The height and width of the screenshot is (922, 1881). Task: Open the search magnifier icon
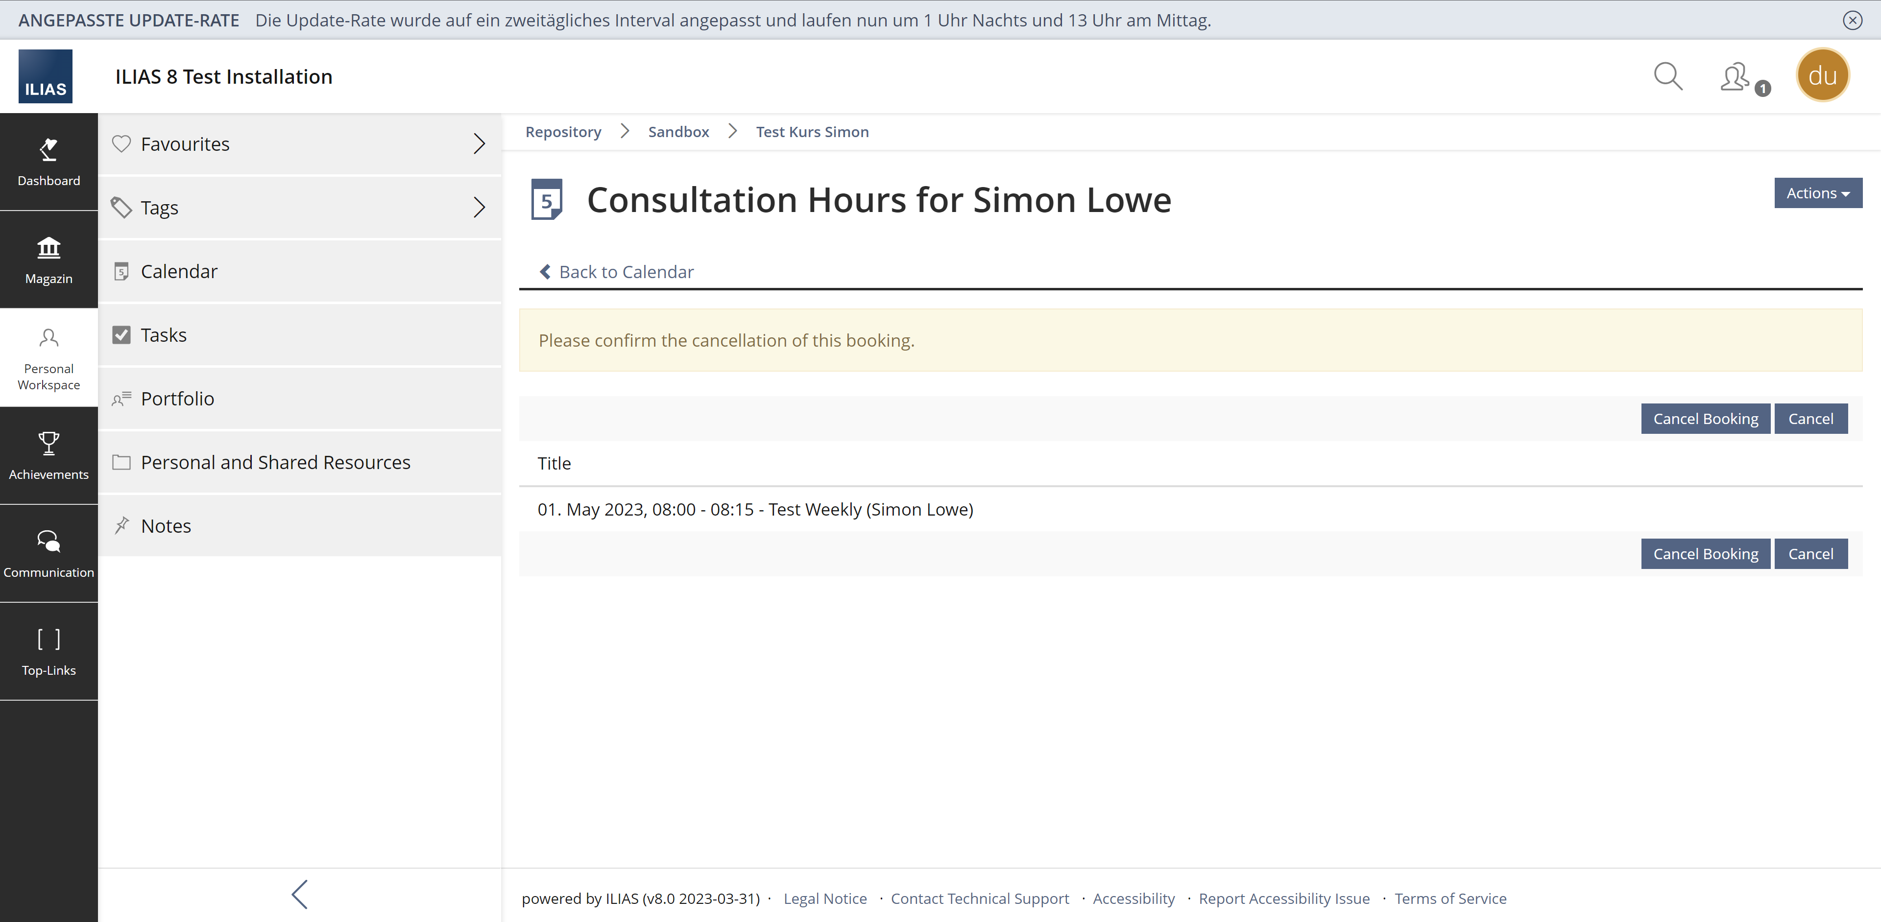[x=1668, y=76]
